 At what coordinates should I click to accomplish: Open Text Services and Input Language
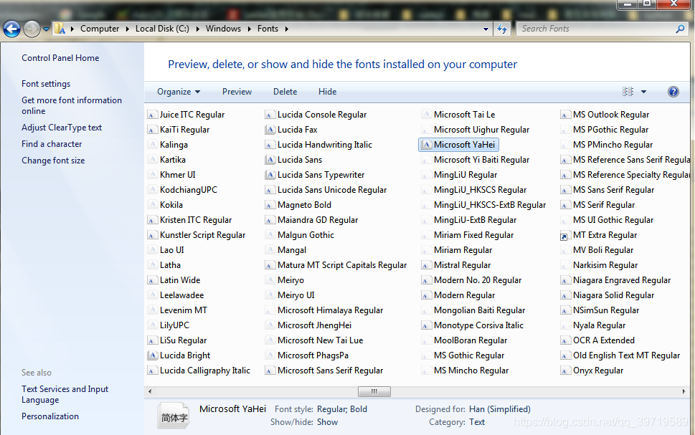(65, 394)
